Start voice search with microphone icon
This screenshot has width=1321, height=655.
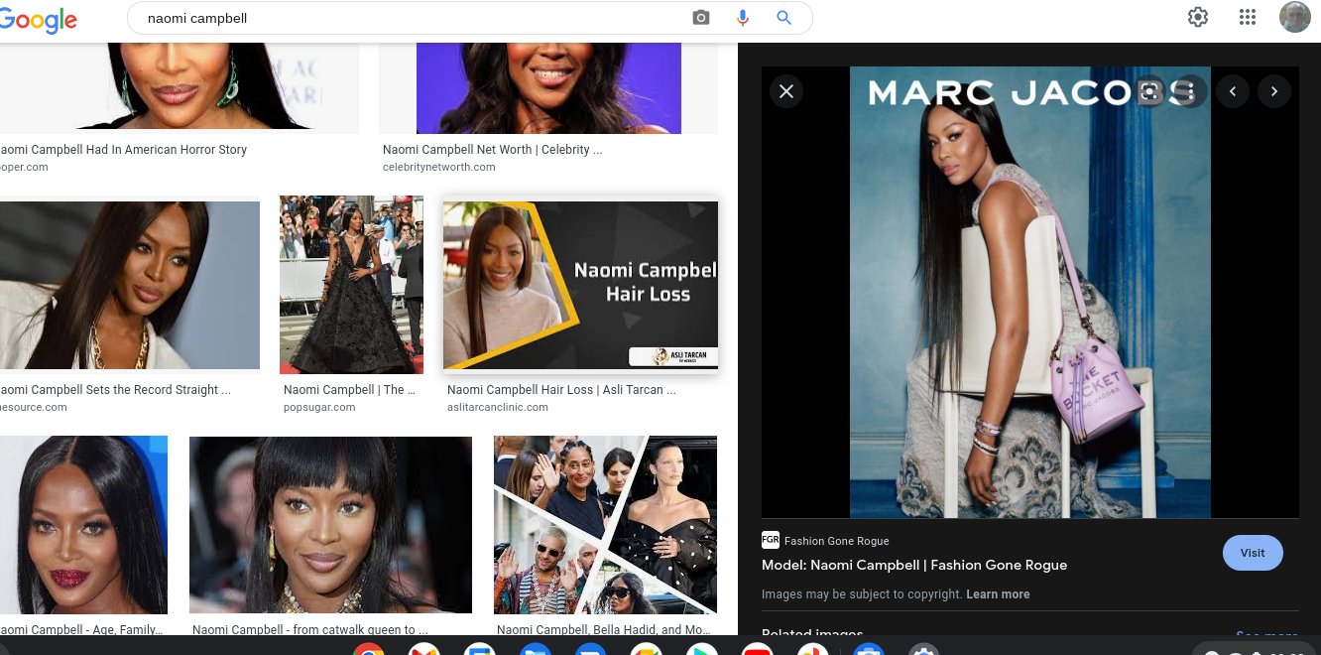tap(742, 18)
